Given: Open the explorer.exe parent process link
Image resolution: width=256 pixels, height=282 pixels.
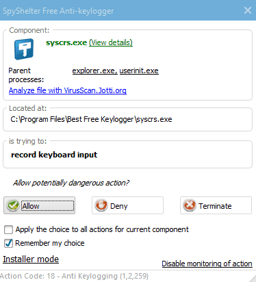Looking at the screenshot, I should coord(95,70).
